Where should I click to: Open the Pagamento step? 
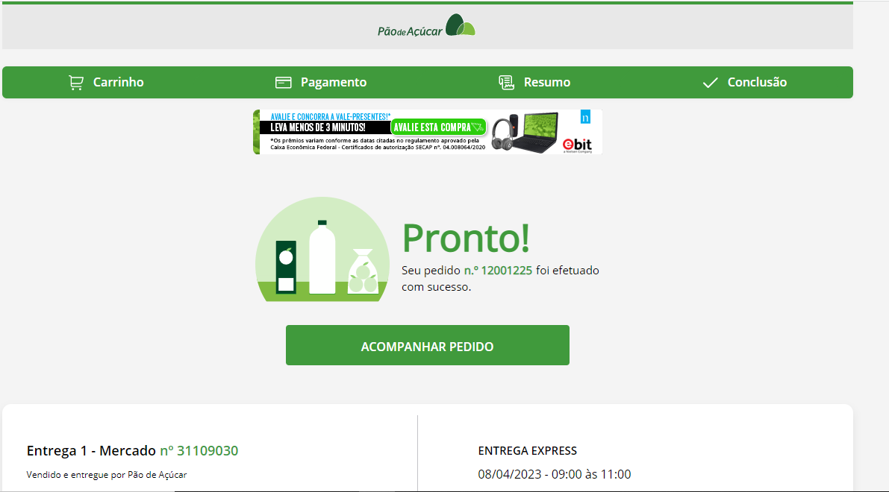click(x=321, y=83)
